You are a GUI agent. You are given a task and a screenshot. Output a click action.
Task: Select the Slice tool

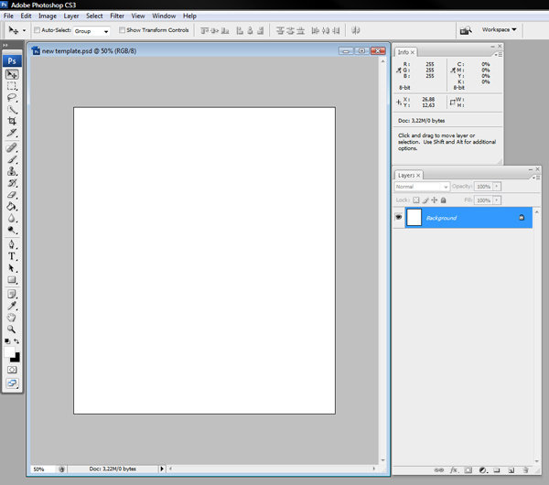pyautogui.click(x=12, y=133)
